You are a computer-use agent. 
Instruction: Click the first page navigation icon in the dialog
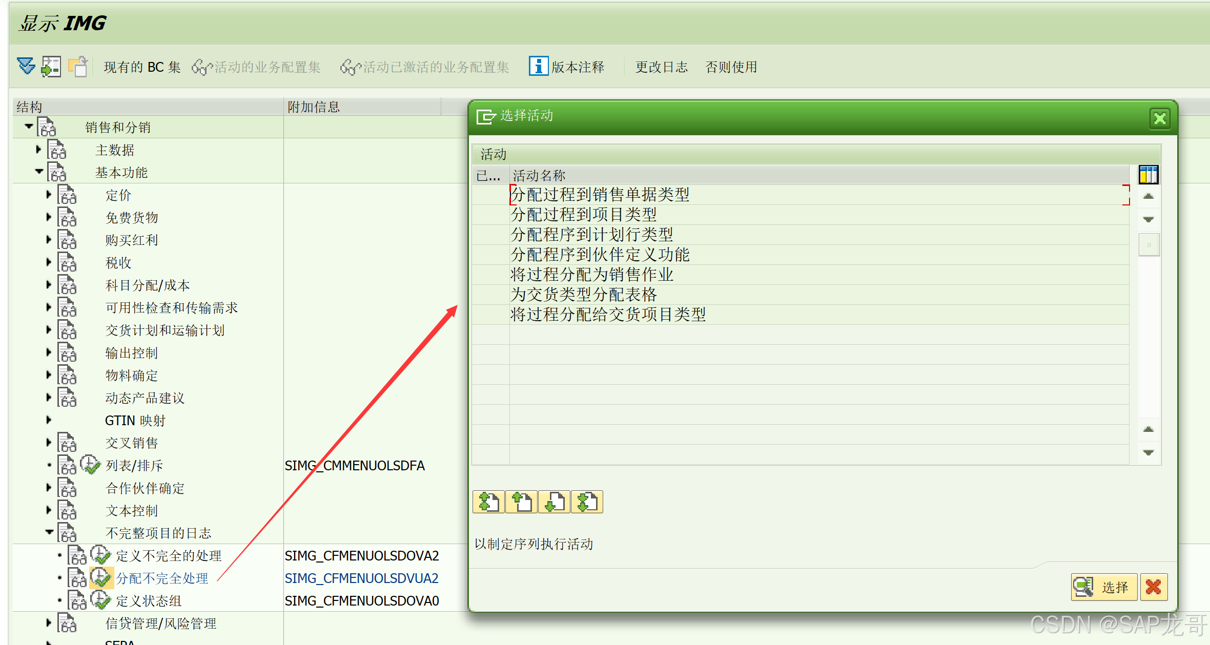click(488, 502)
